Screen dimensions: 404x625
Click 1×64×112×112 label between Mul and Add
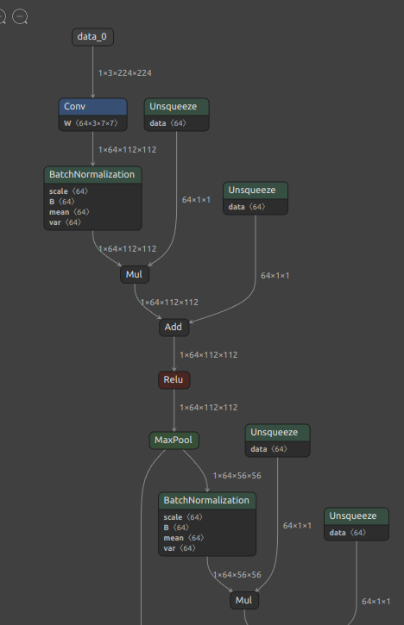click(x=169, y=303)
